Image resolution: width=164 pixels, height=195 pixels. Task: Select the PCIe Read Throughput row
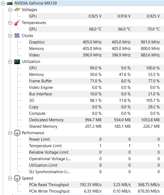(x=49, y=185)
